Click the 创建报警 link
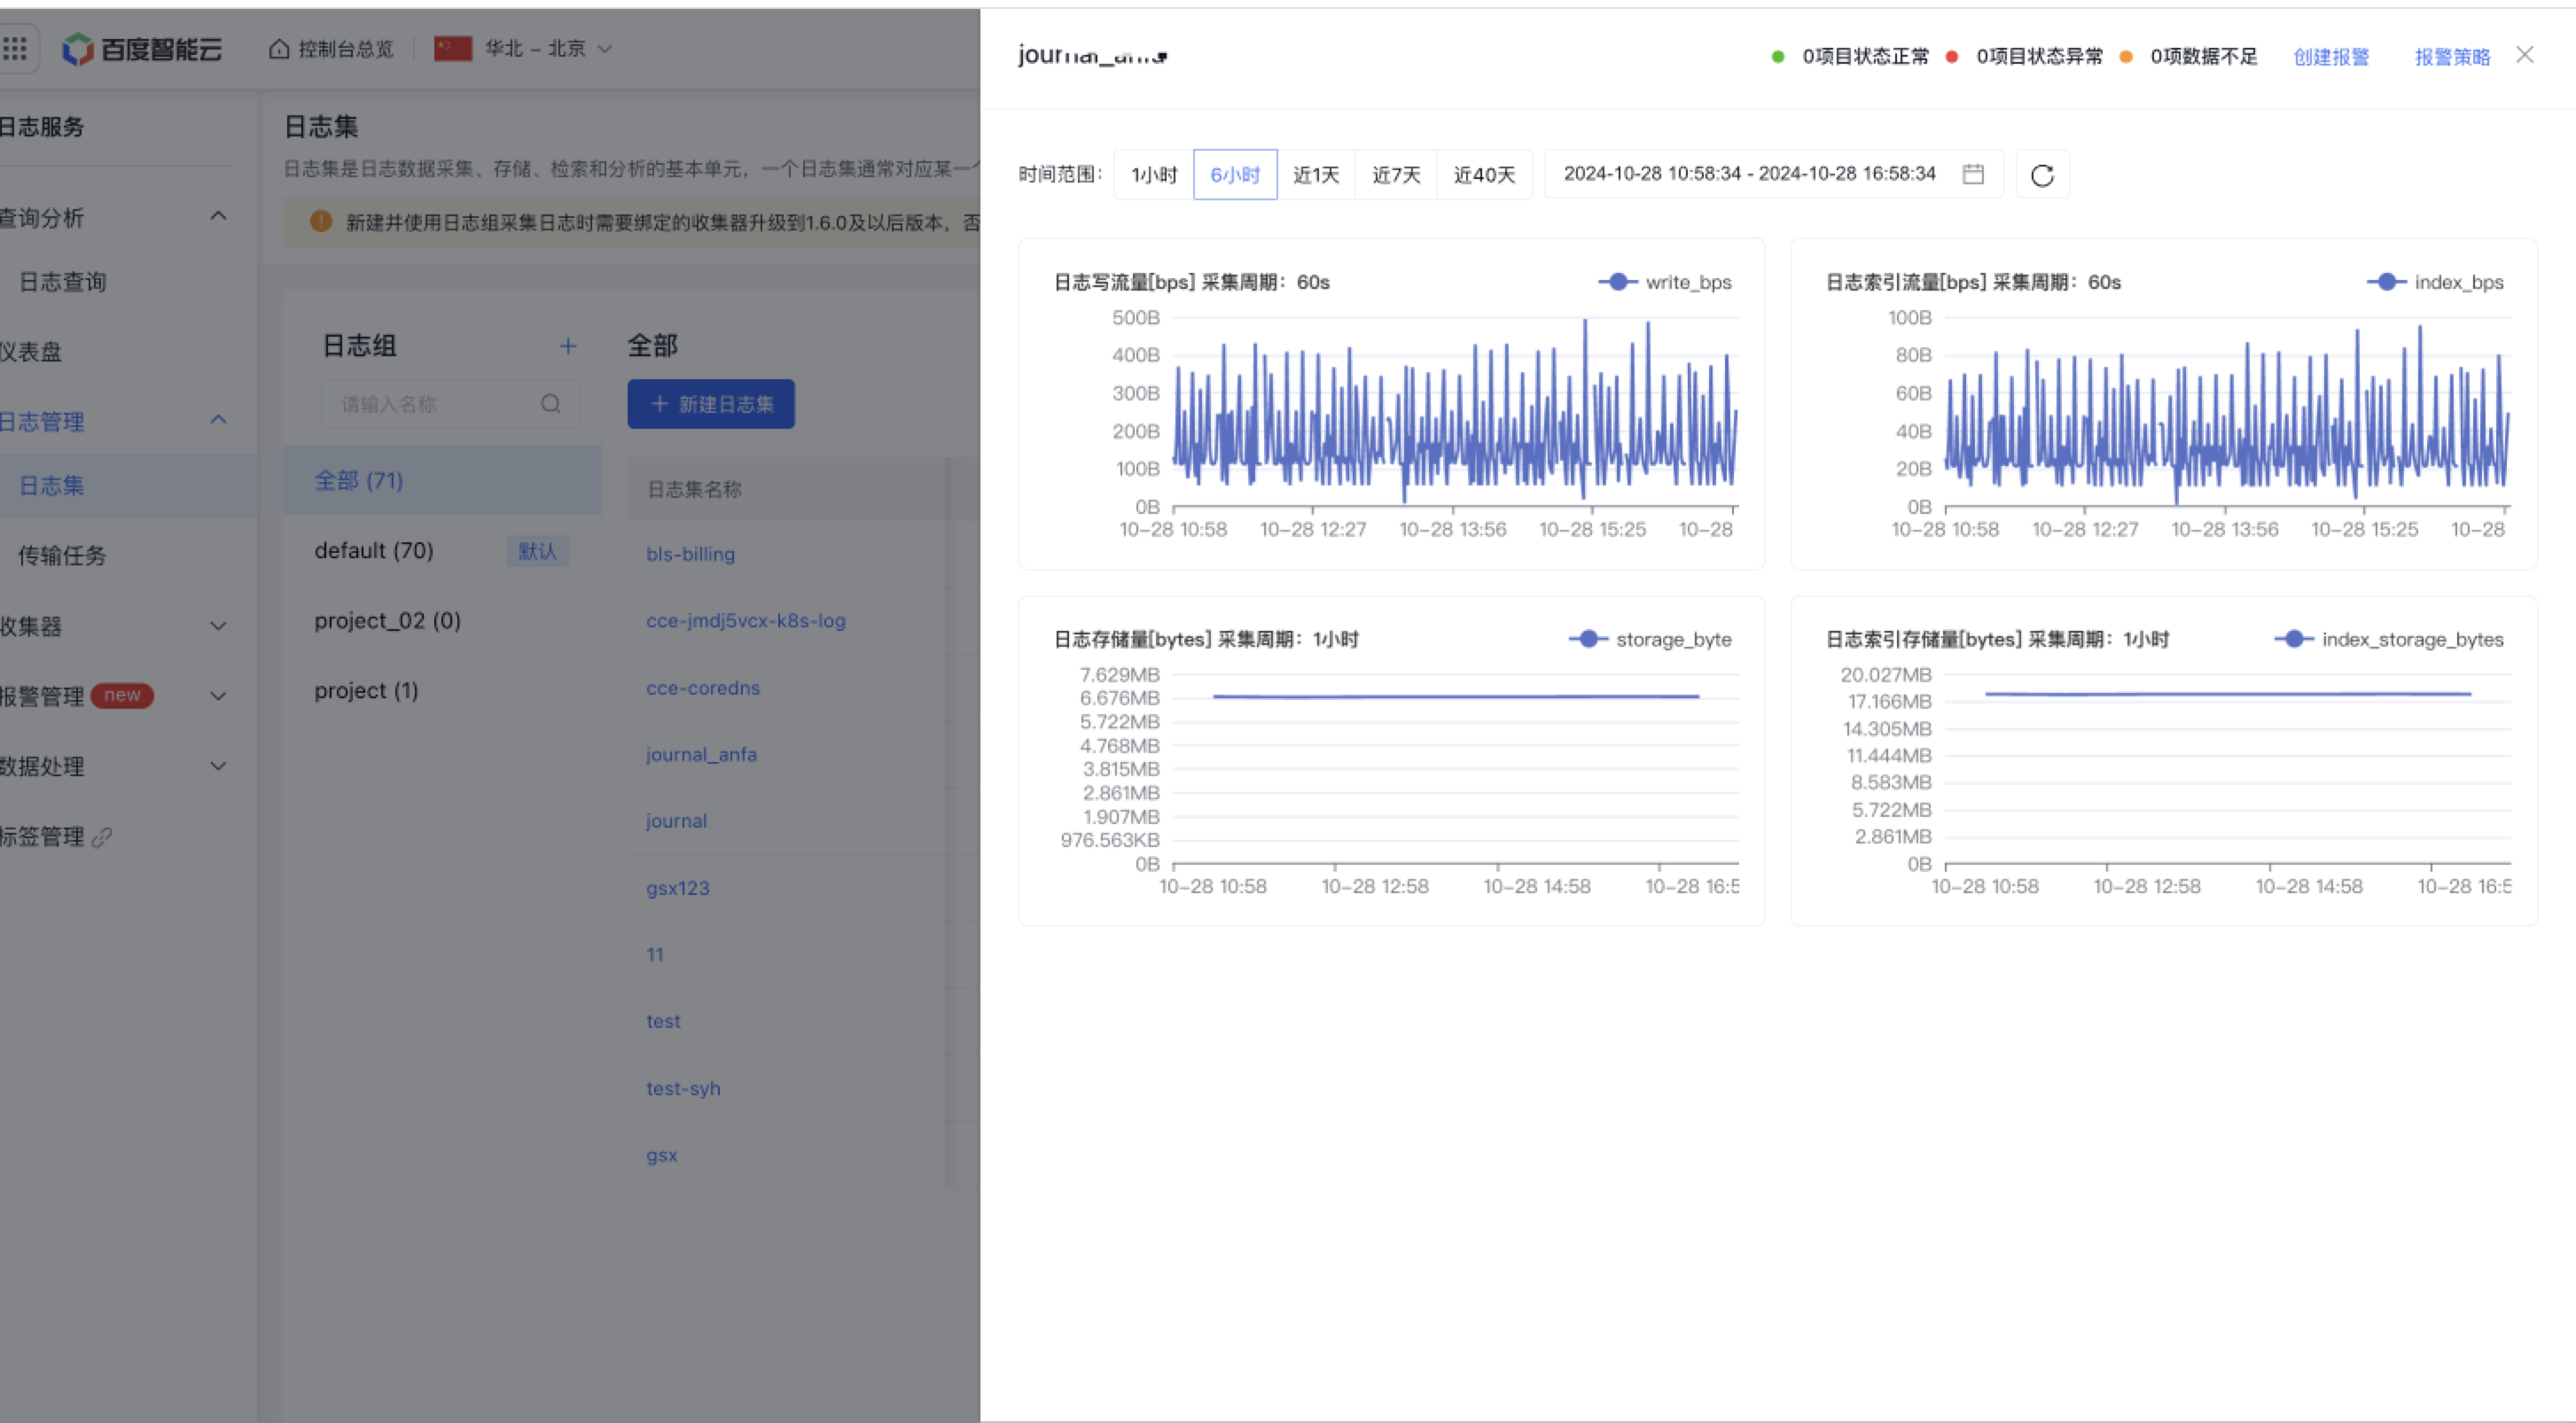Image resolution: width=2576 pixels, height=1423 pixels. [2331, 57]
